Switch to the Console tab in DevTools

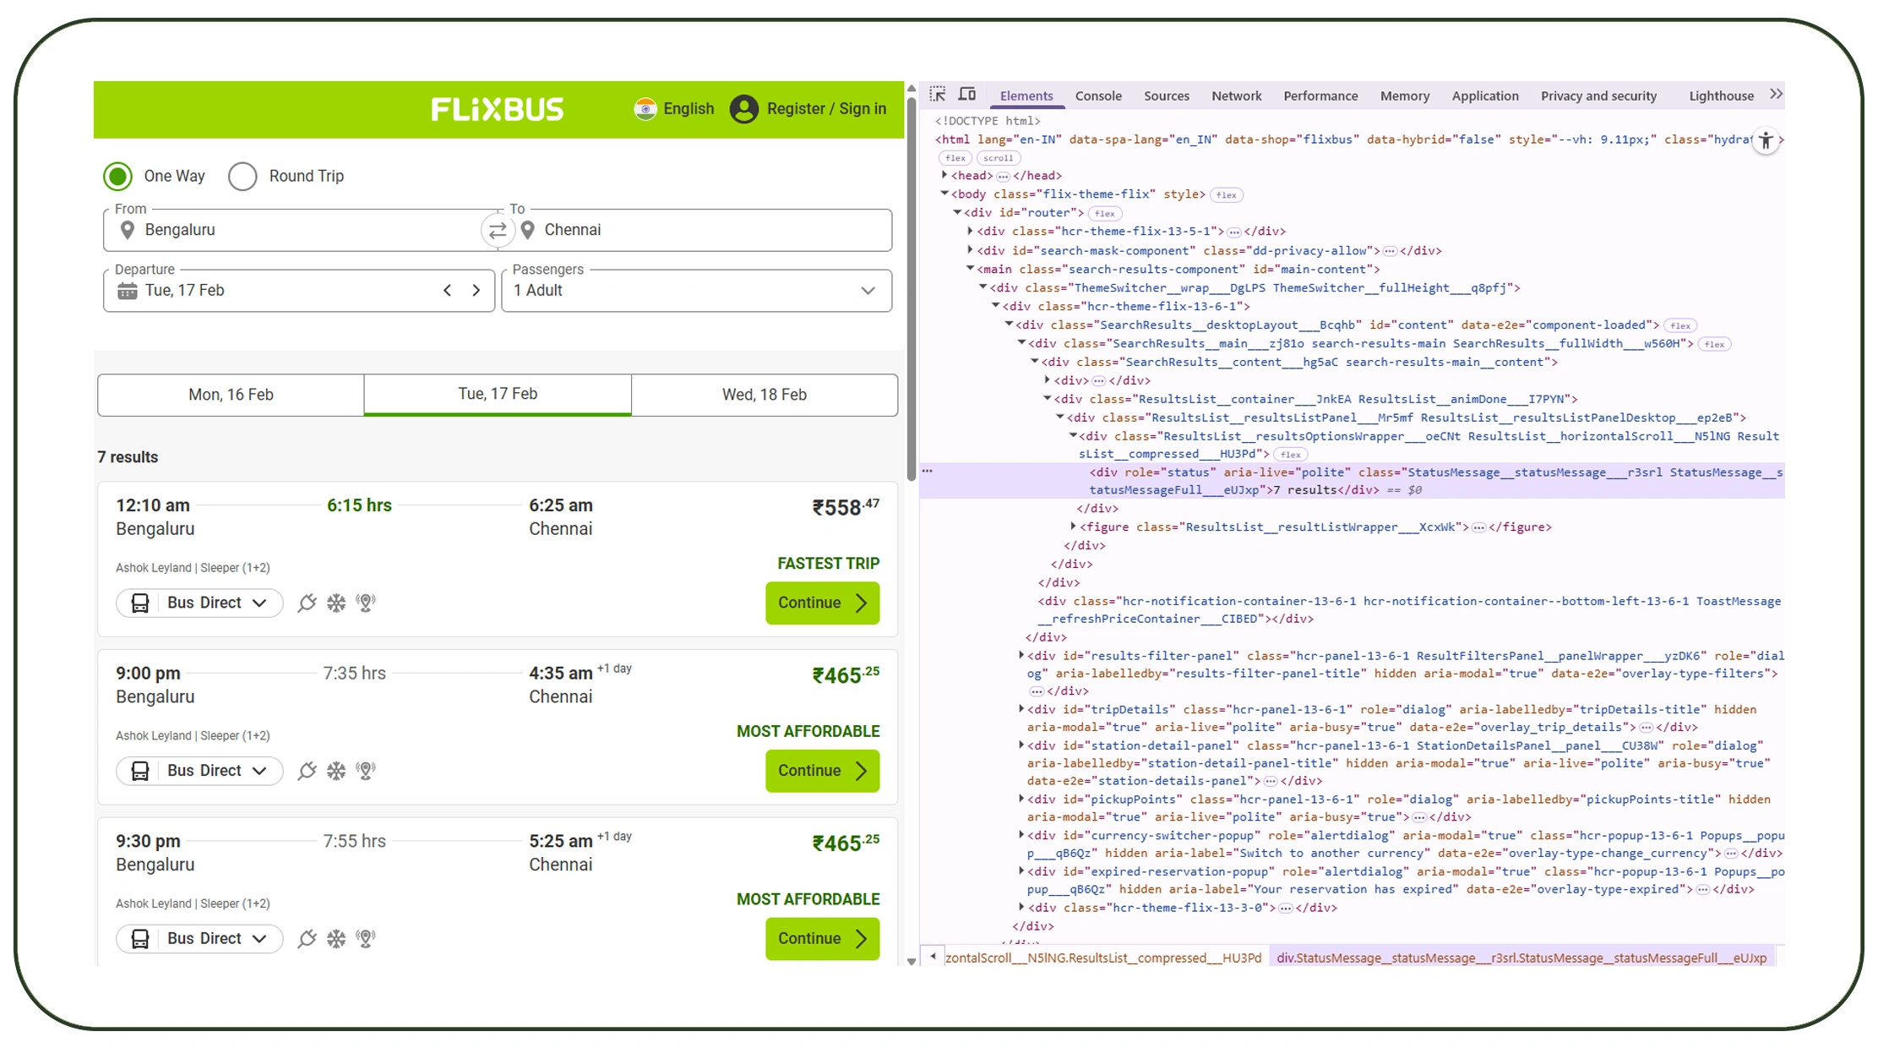click(1097, 96)
